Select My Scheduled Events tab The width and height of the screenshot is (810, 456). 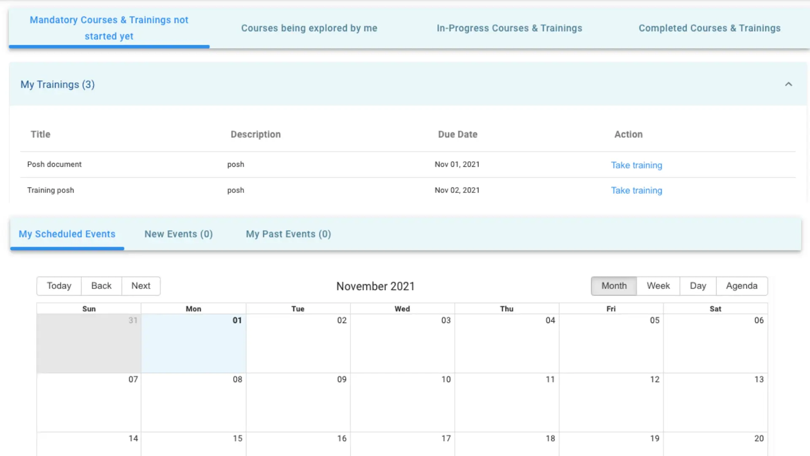(67, 234)
